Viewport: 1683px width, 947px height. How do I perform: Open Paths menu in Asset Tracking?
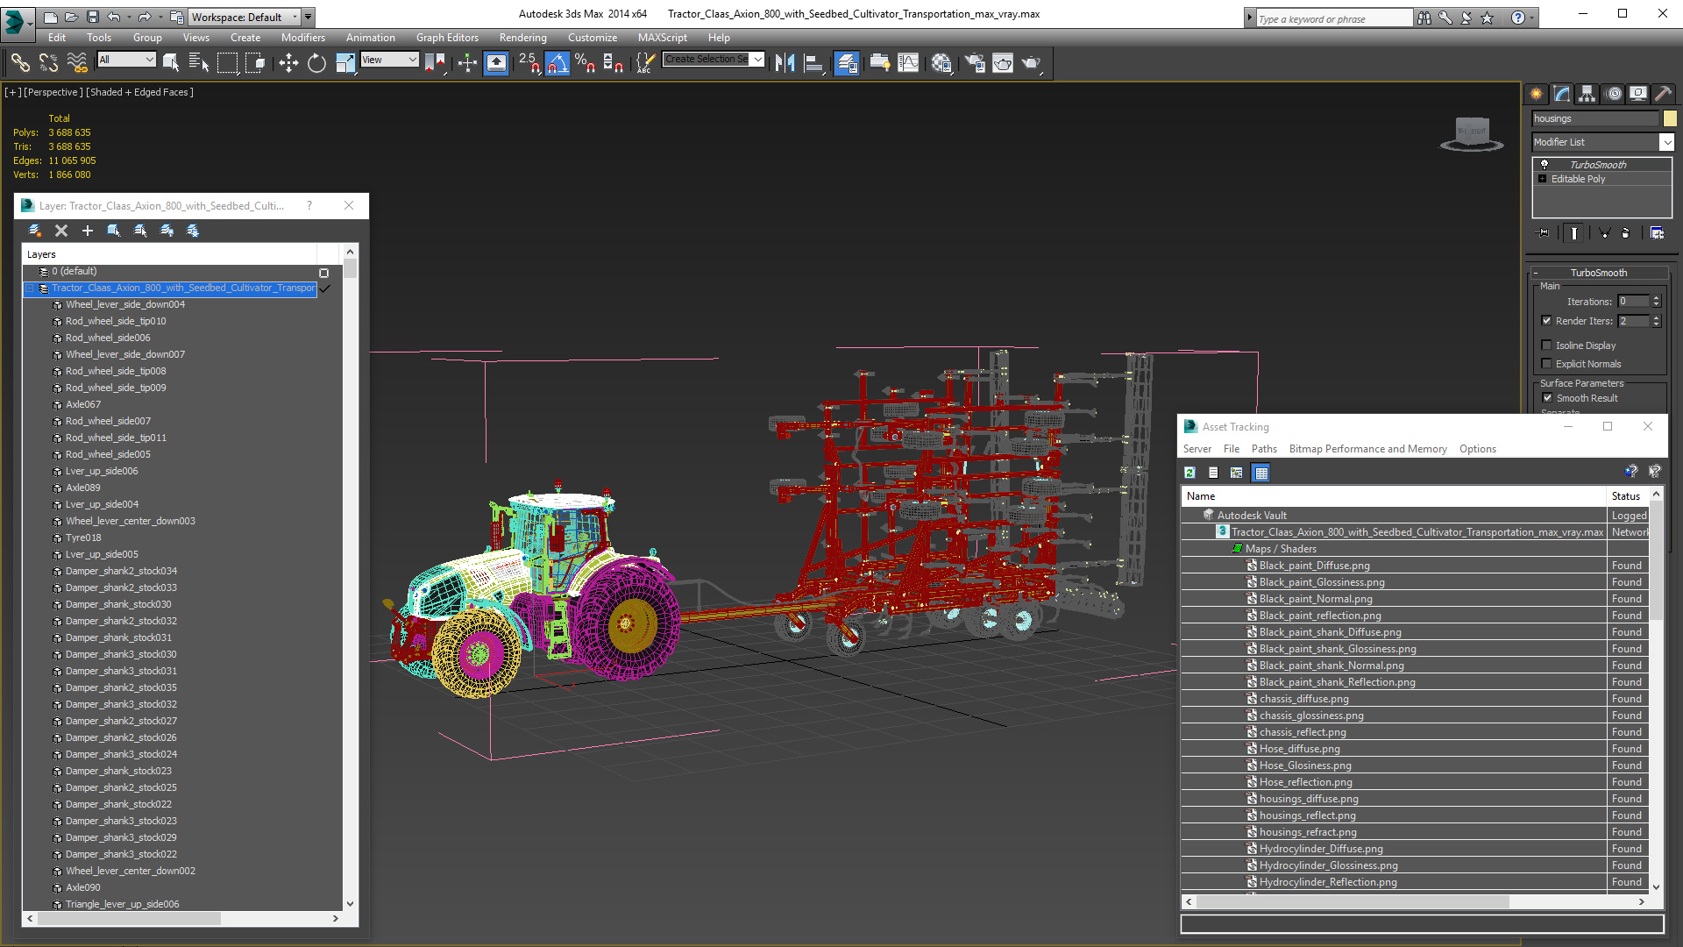[1264, 449]
